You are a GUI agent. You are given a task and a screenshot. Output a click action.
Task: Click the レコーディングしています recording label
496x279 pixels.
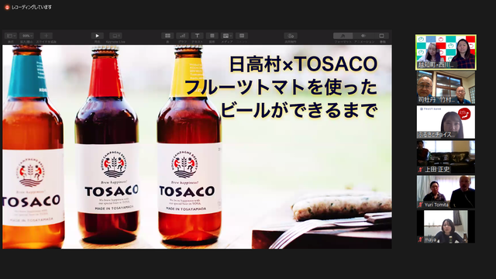[32, 7]
